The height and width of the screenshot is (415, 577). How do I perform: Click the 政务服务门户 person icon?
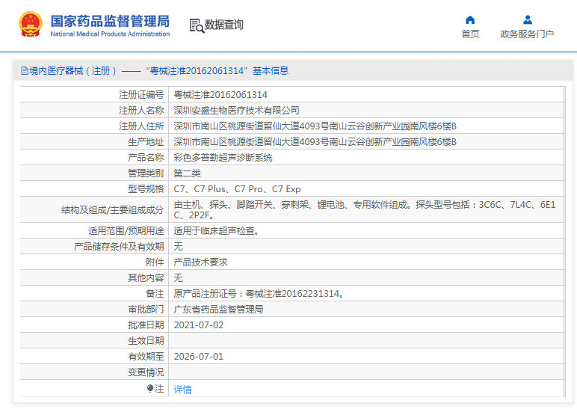[x=527, y=19]
